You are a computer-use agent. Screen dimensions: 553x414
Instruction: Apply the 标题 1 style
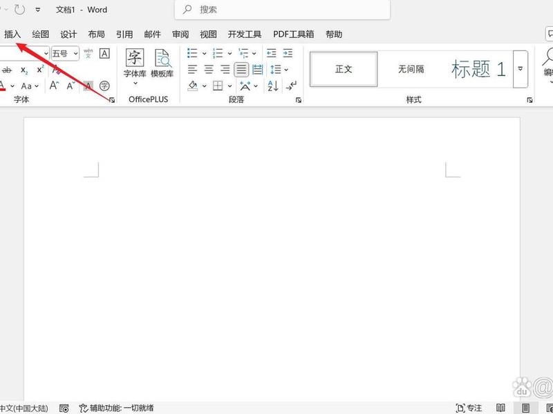pos(478,69)
